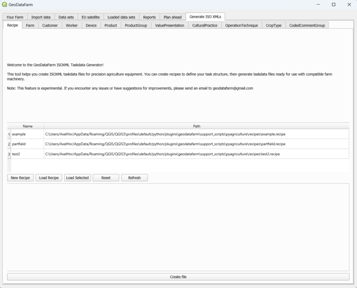Click the Load Recipe button

tap(49, 178)
